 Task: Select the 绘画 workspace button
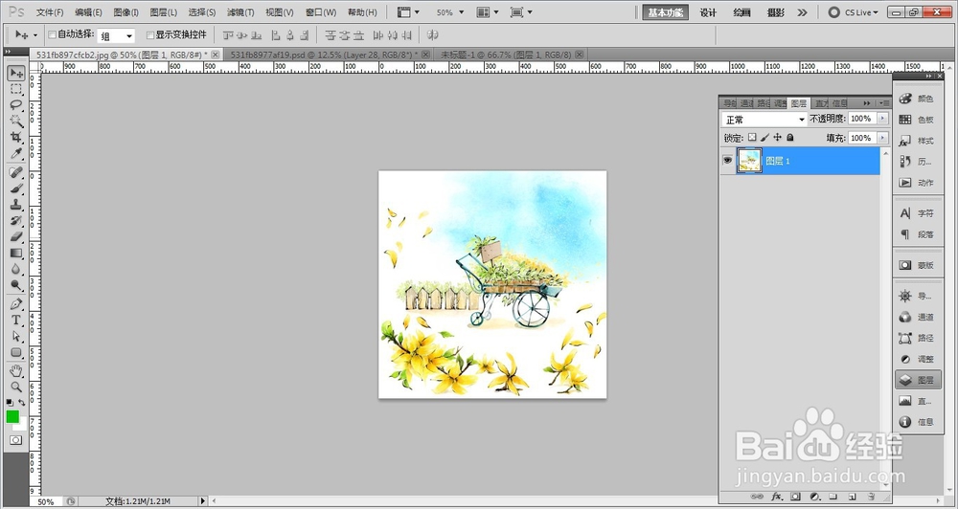741,12
